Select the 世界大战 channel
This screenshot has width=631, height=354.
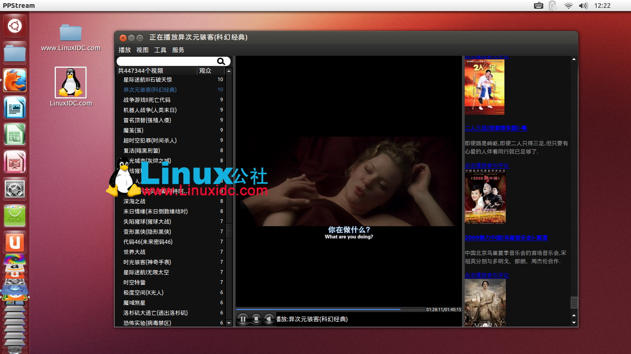134,252
